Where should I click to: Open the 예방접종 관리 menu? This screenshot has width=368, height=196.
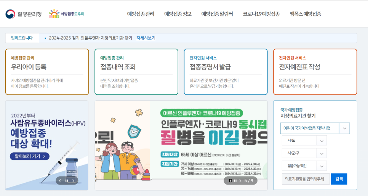coord(141,14)
